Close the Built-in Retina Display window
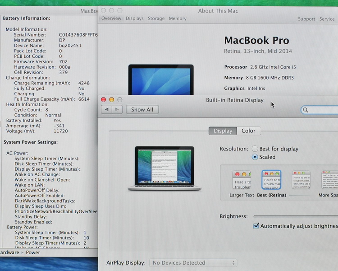Screen dimensions: 338x271 click(x=104, y=100)
